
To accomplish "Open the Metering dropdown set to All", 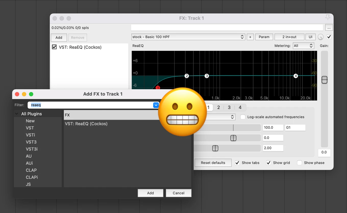I will 303,46.
